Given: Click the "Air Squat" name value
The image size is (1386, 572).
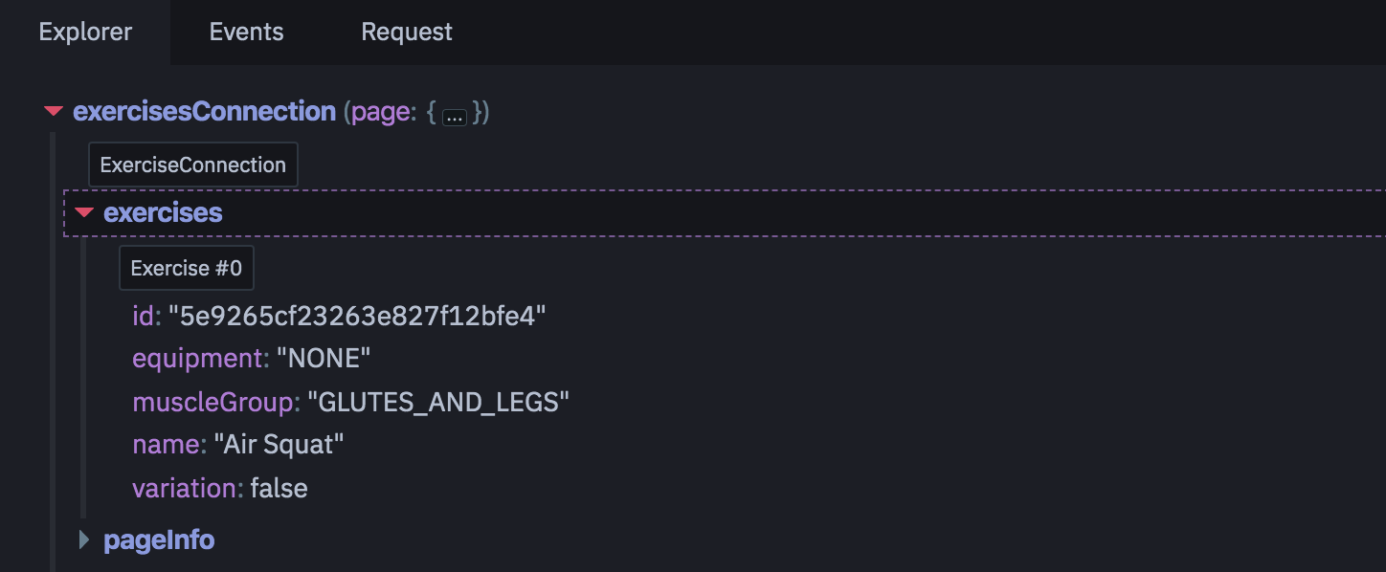Looking at the screenshot, I should coord(279,445).
